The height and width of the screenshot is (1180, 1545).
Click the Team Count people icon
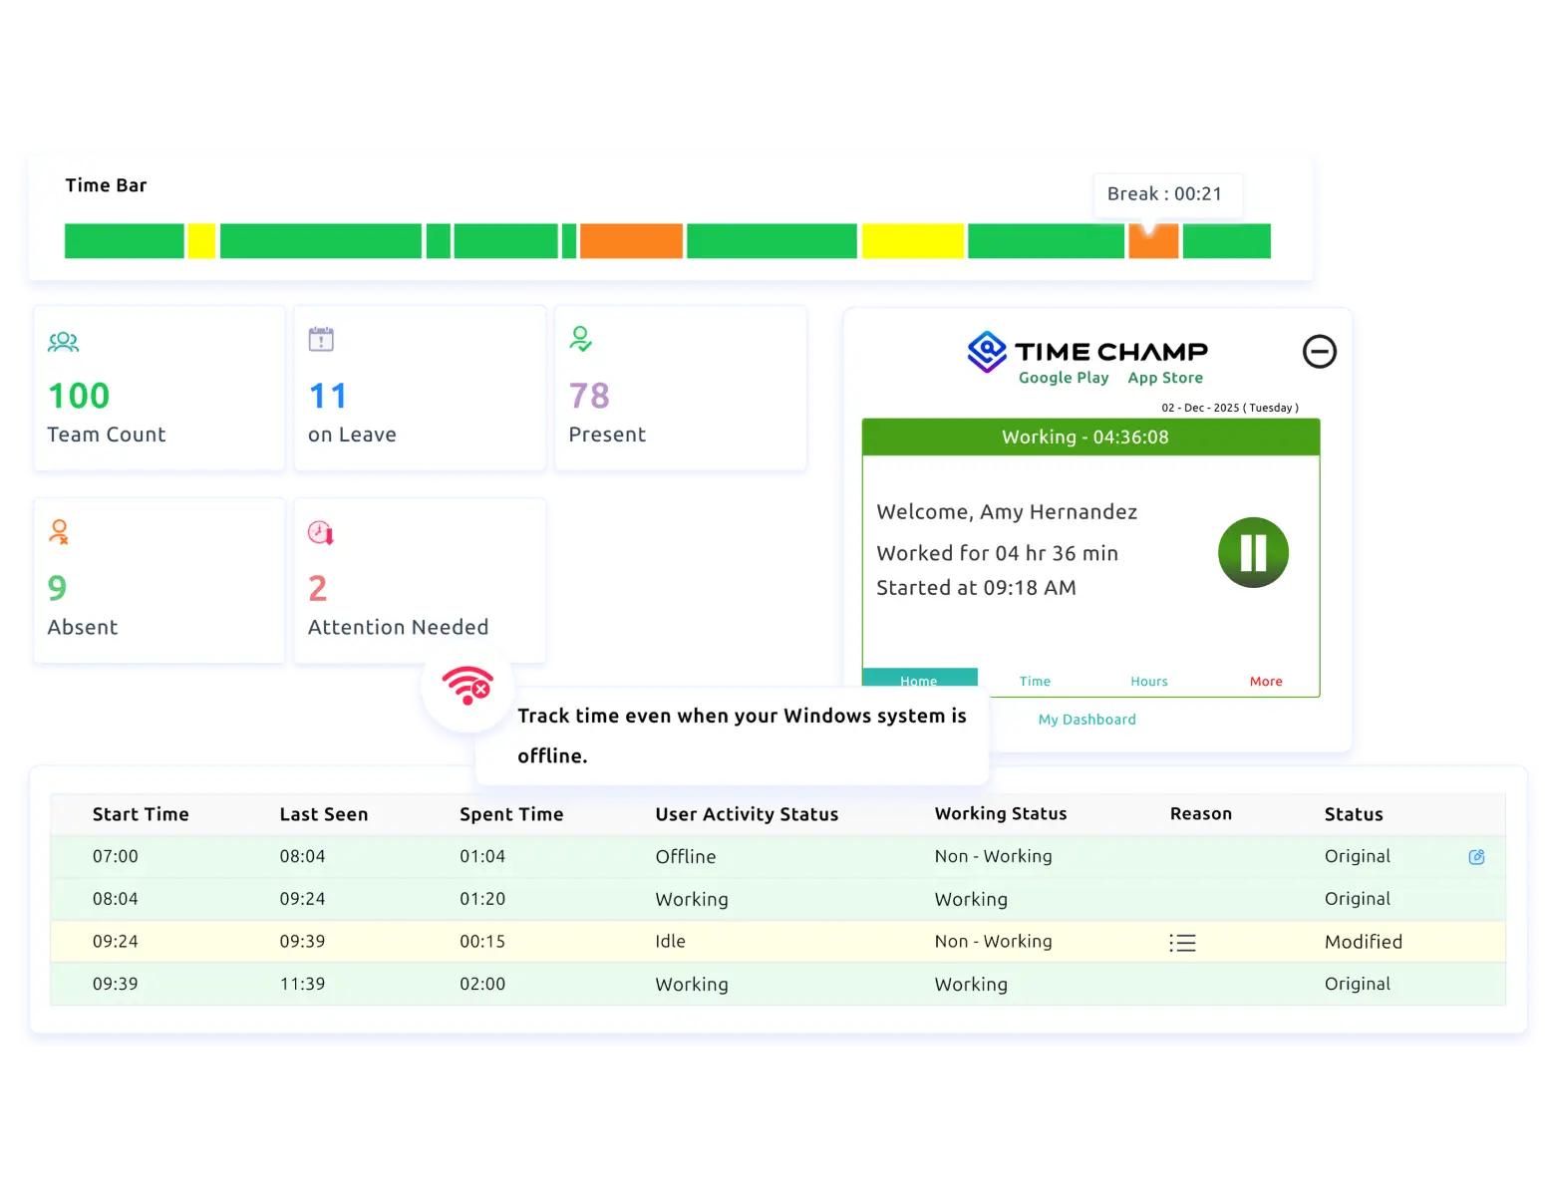(64, 342)
